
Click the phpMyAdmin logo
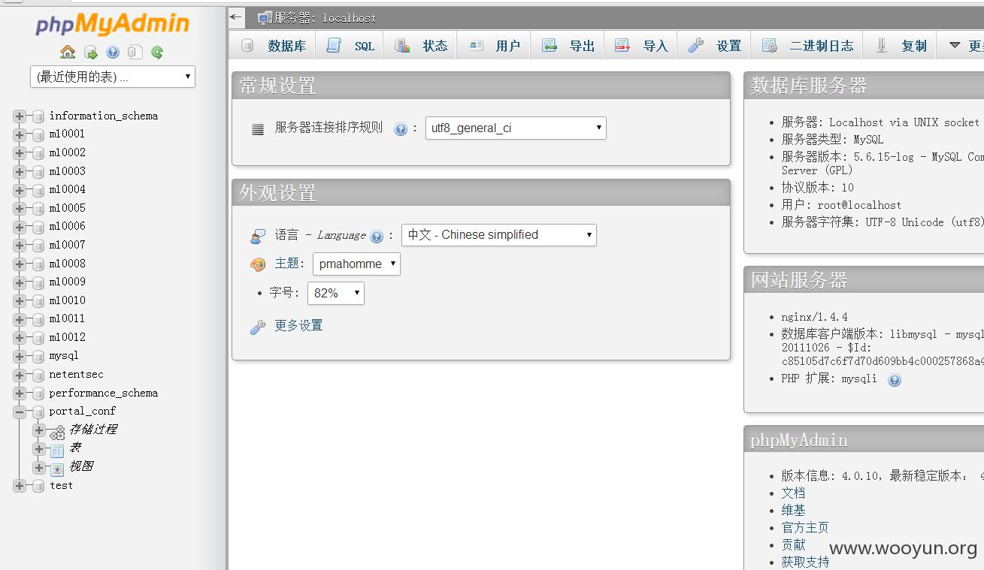point(113,24)
